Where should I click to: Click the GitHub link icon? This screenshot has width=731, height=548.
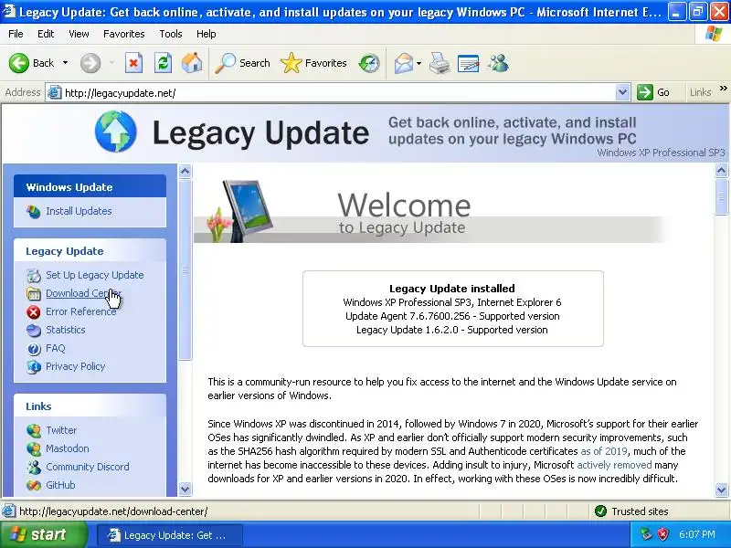[x=34, y=485]
